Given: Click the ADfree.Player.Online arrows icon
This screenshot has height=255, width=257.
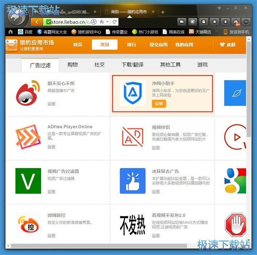Looking at the screenshot, I should point(28,137).
